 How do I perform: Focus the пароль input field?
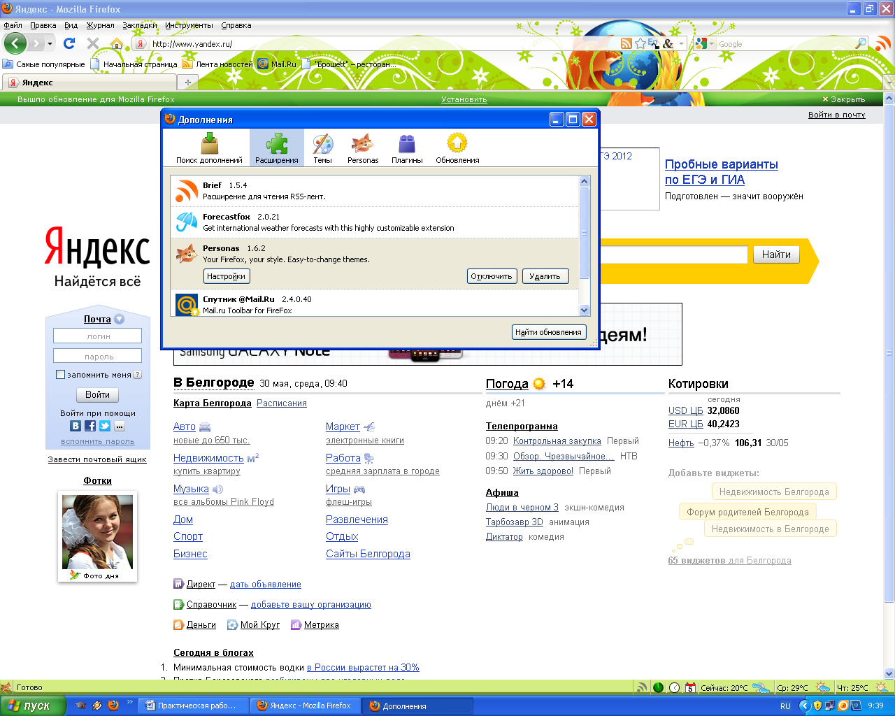click(97, 357)
